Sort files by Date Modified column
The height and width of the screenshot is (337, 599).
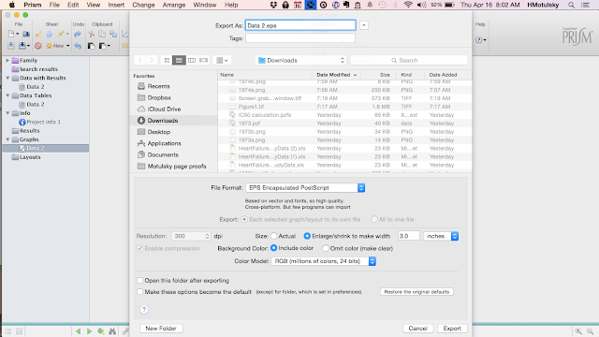(x=336, y=75)
